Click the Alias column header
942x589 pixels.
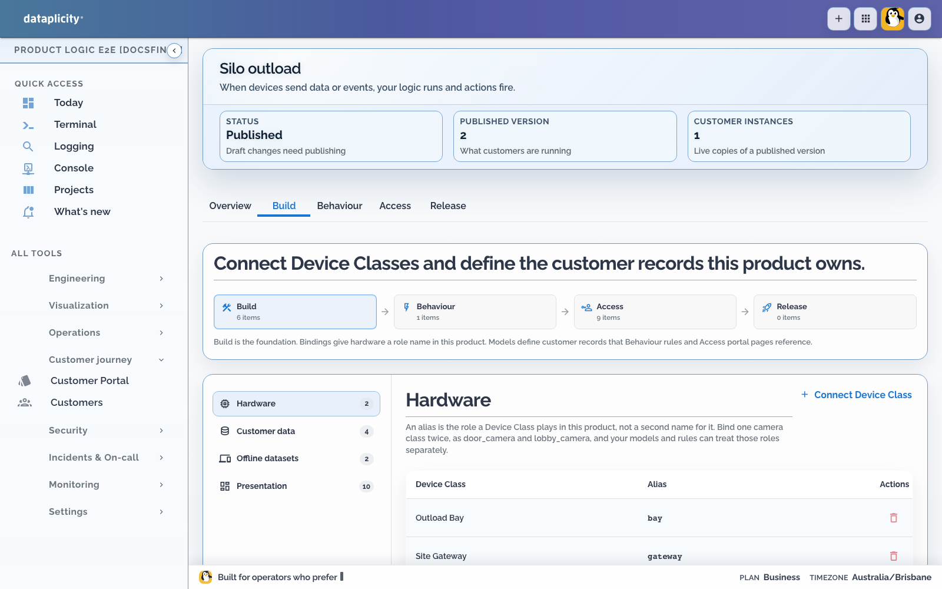tap(657, 484)
